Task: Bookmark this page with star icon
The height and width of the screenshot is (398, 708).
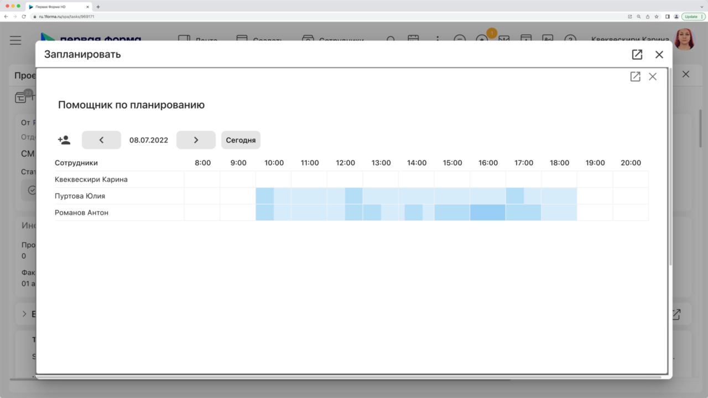Action: 657,17
